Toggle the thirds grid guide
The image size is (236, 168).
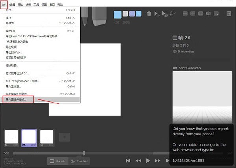click(x=185, y=14)
